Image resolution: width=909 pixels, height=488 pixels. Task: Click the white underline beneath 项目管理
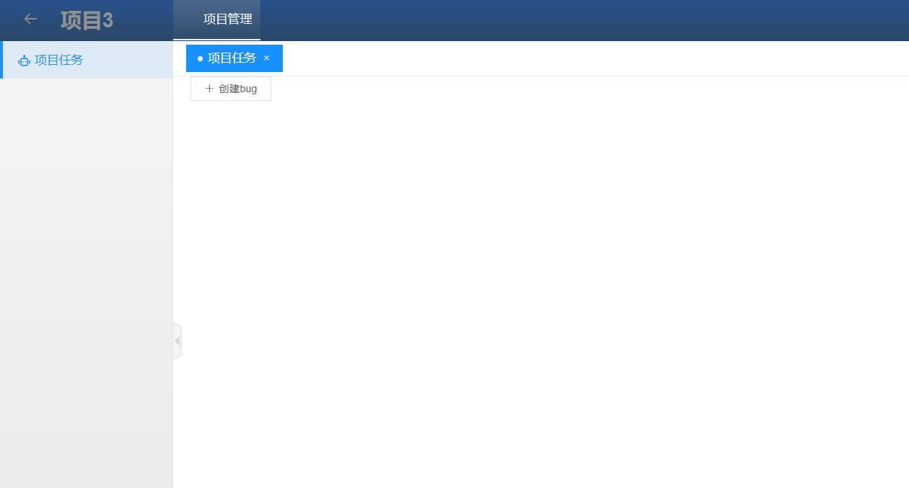pyautogui.click(x=216, y=40)
